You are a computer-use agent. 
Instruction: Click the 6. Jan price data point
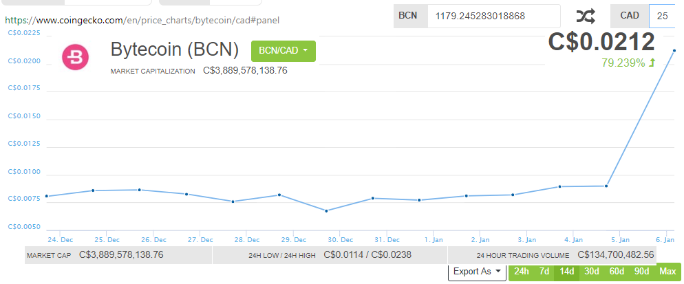tap(674, 51)
